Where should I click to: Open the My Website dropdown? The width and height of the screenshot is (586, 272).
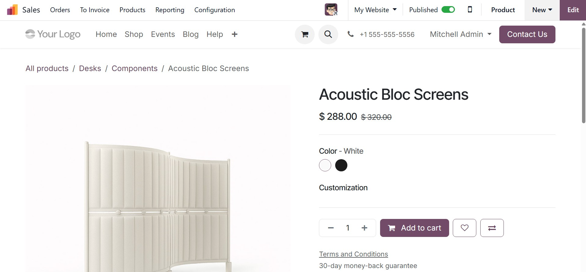pos(375,9)
